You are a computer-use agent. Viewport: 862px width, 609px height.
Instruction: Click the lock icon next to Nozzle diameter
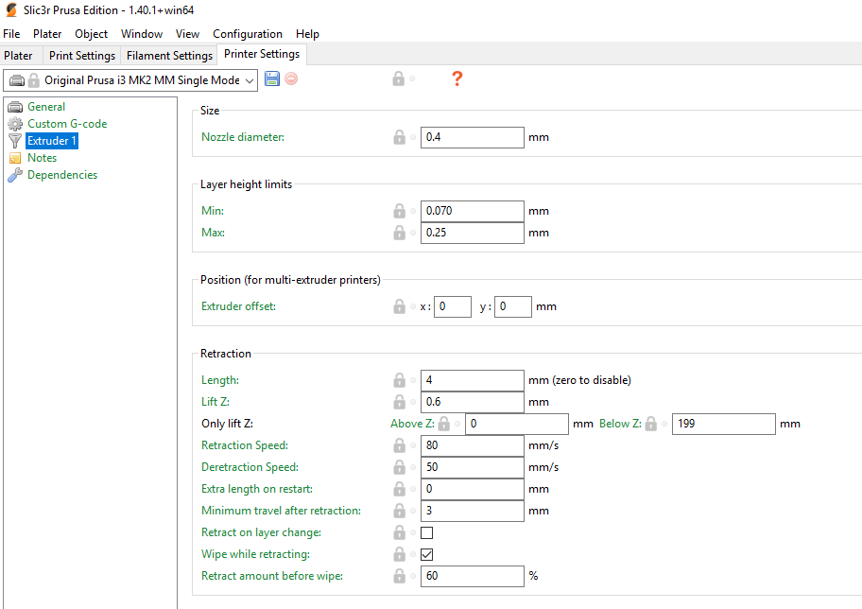coord(399,137)
